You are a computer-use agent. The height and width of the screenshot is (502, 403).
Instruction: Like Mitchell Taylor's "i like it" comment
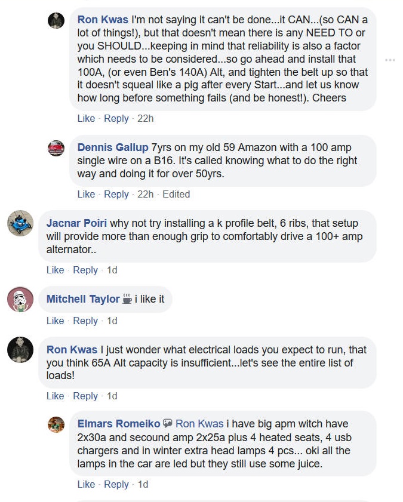[x=55, y=321]
